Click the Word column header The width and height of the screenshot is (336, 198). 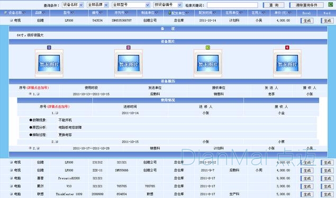click(327, 13)
